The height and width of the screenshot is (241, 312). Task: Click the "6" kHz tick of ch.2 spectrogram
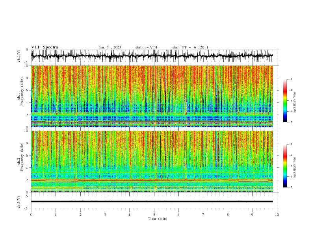point(28,156)
